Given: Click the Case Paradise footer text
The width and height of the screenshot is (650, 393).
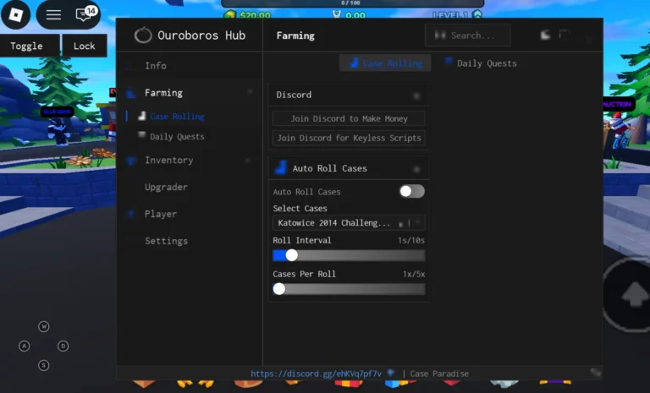Looking at the screenshot, I should [439, 374].
